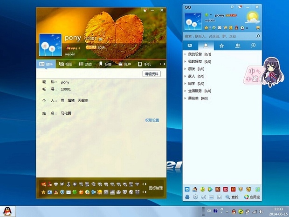Viewport: 289px width, 217px height.
Task: Switch to the 账户 tab
Action: [x=125, y=64]
